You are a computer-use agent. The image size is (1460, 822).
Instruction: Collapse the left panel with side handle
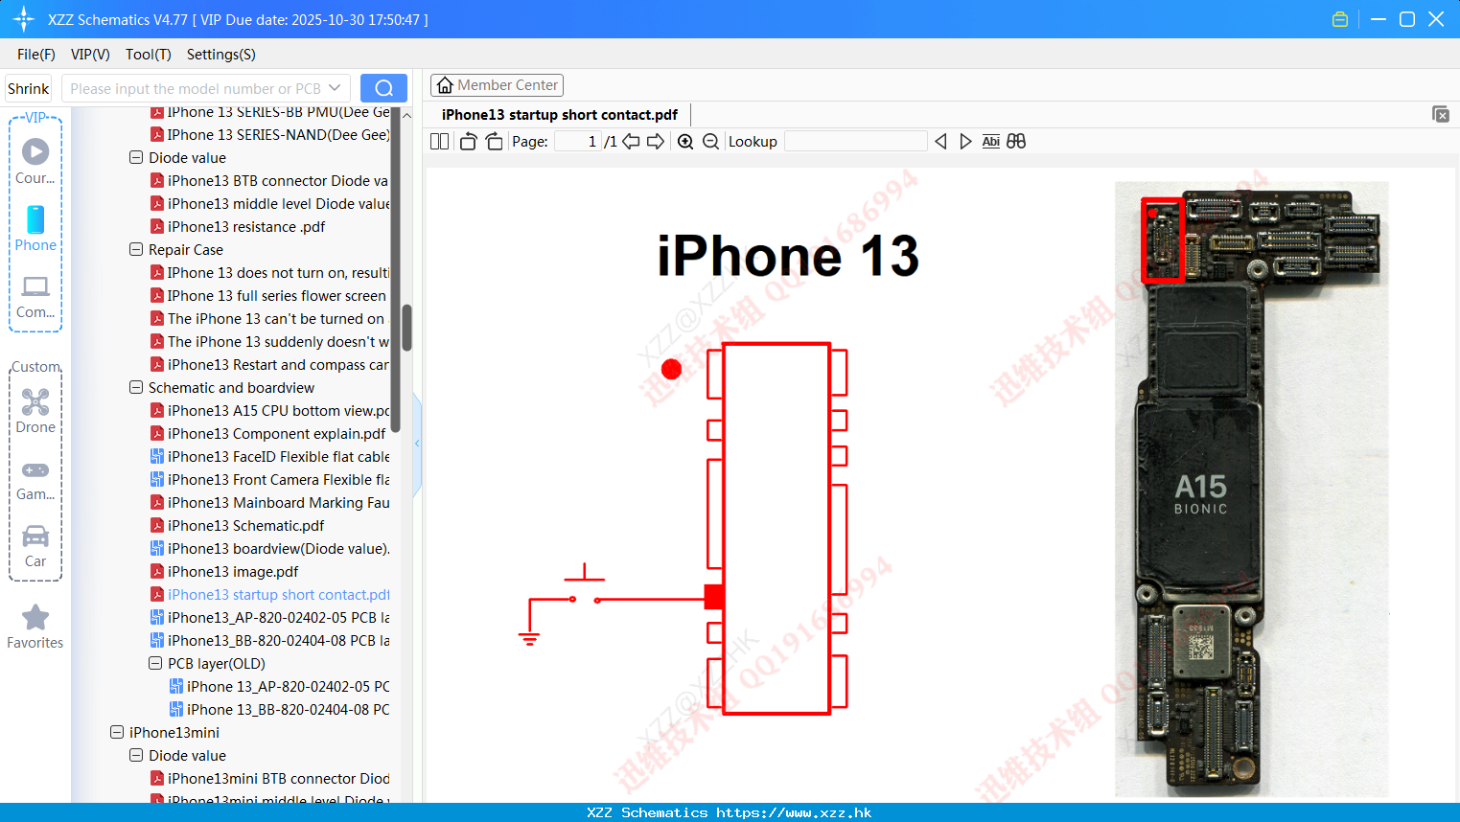(417, 443)
